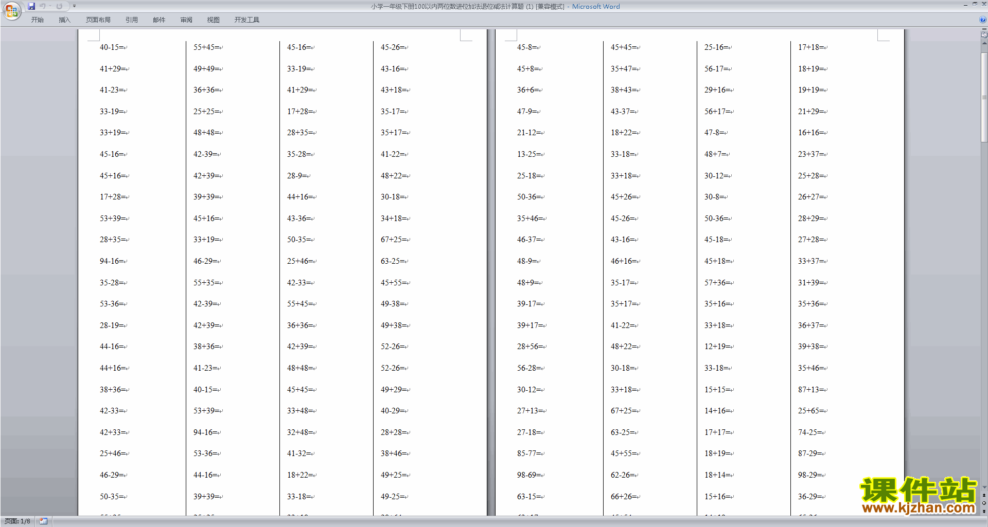Click the problem text '28+56='
The image size is (988, 527).
pyautogui.click(x=530, y=346)
